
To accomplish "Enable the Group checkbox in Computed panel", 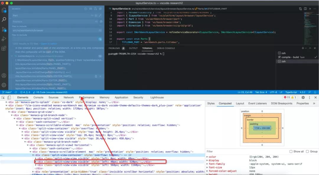I will [x=308, y=151].
